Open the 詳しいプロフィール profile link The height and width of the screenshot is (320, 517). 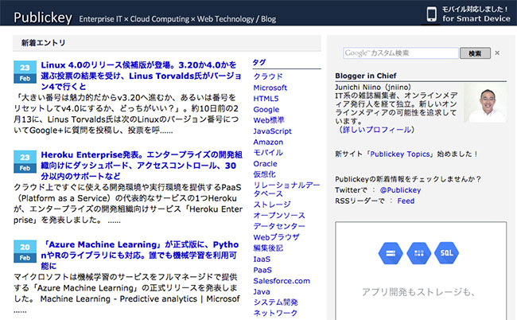pos(377,130)
